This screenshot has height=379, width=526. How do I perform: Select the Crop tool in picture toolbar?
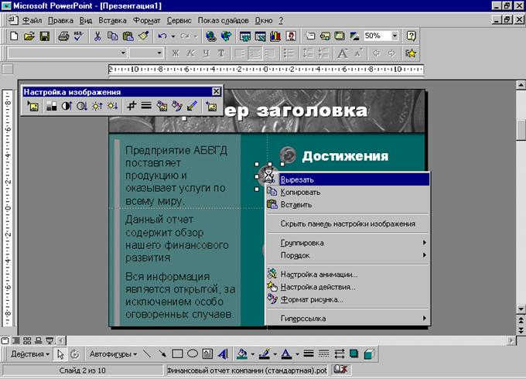[x=131, y=107]
